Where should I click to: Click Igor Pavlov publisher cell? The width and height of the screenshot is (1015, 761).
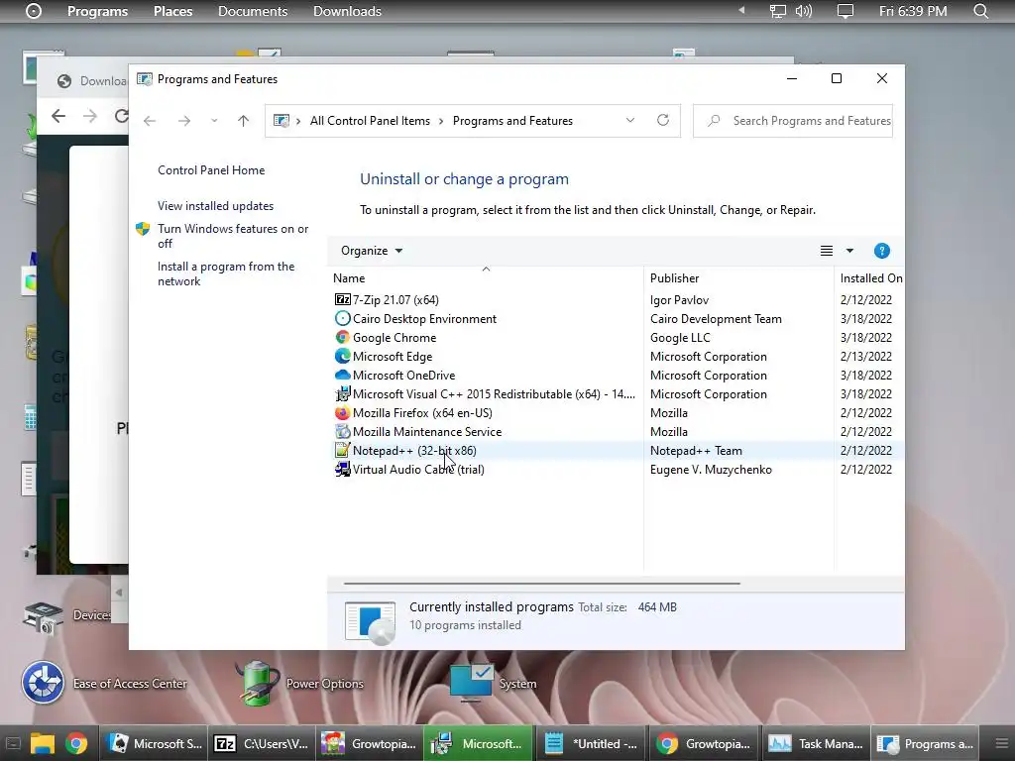(x=679, y=300)
